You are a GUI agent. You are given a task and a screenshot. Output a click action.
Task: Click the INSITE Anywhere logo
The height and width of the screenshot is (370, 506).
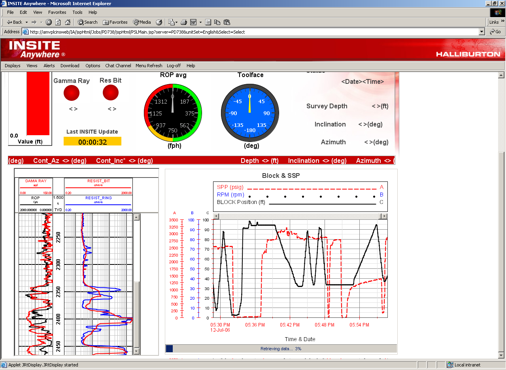tap(37, 49)
